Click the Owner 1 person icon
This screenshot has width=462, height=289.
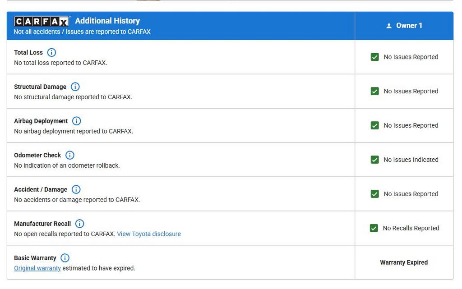389,26
